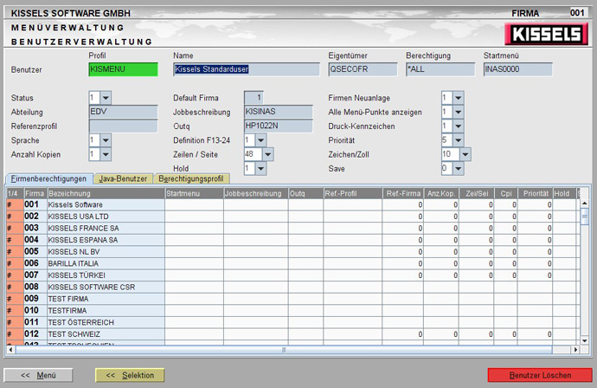Viewport: 597px width, 388px height.
Task: Click the Kissels logo image
Action: click(x=546, y=34)
